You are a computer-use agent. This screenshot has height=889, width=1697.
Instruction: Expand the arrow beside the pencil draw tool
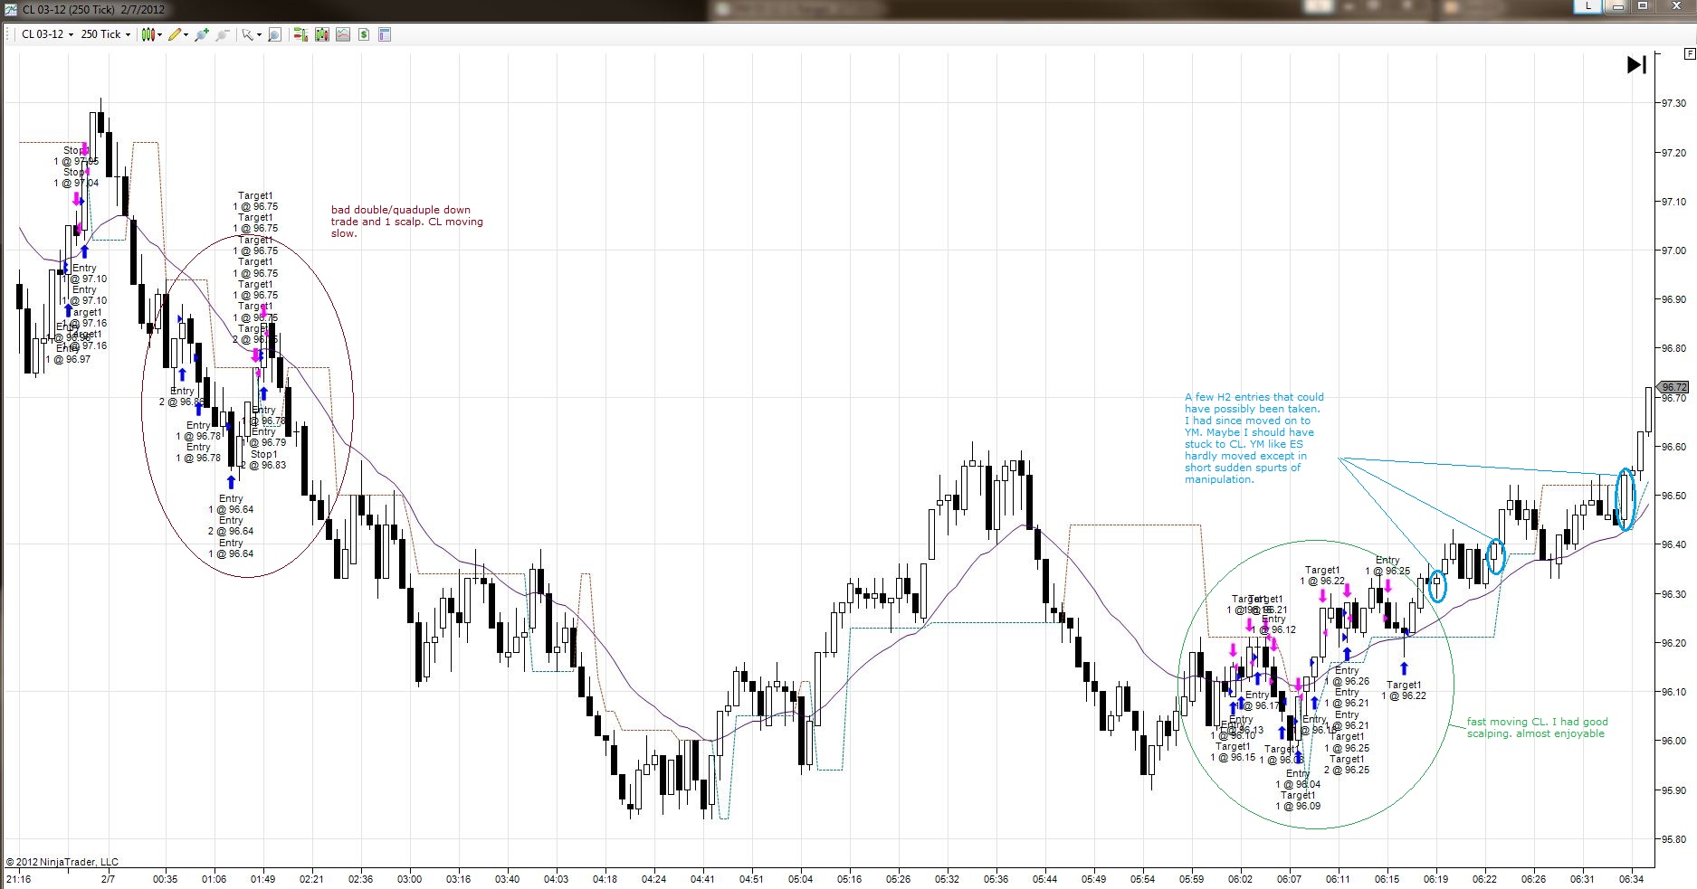186,35
